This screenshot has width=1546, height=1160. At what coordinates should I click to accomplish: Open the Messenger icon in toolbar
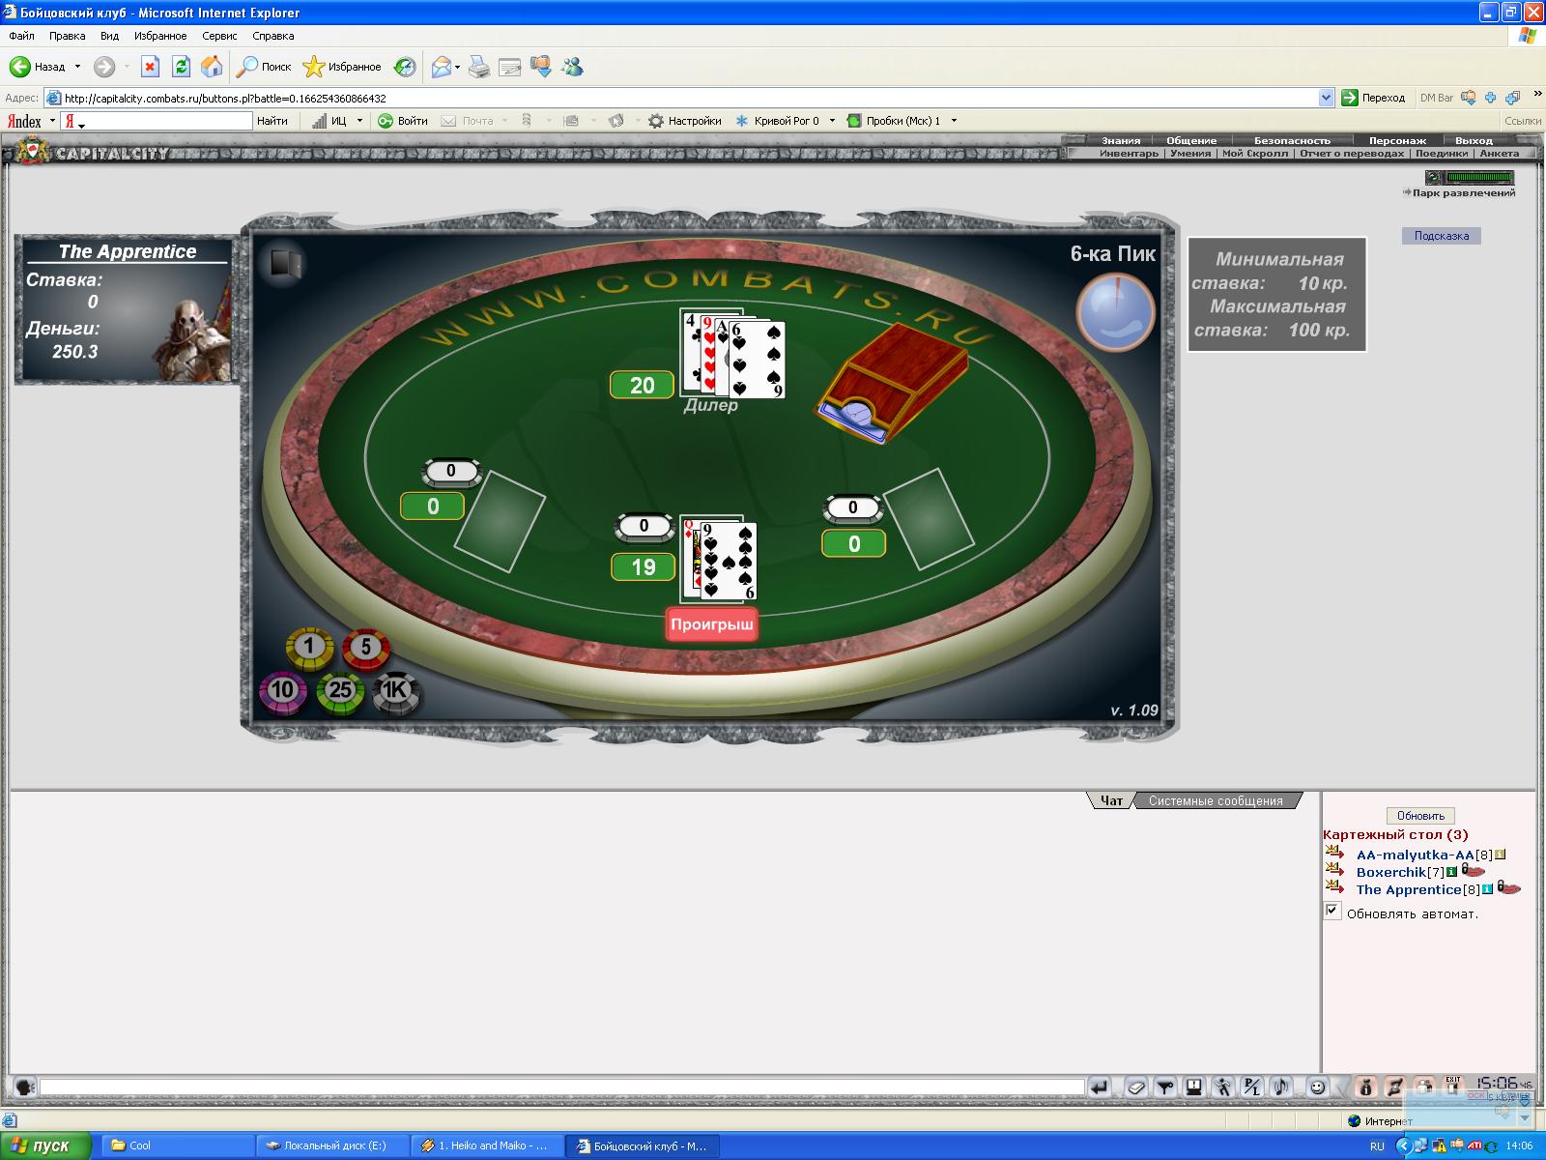click(x=572, y=67)
